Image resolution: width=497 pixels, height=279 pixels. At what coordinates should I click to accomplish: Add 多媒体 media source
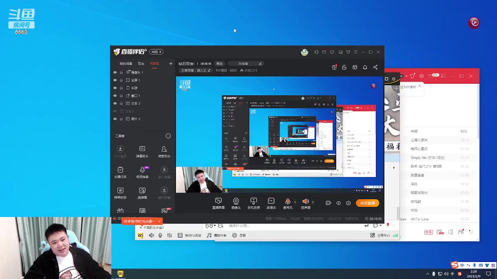[271, 203]
